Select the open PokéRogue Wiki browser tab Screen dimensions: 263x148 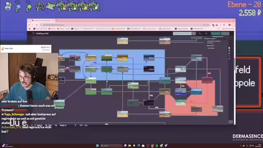[x=43, y=21]
